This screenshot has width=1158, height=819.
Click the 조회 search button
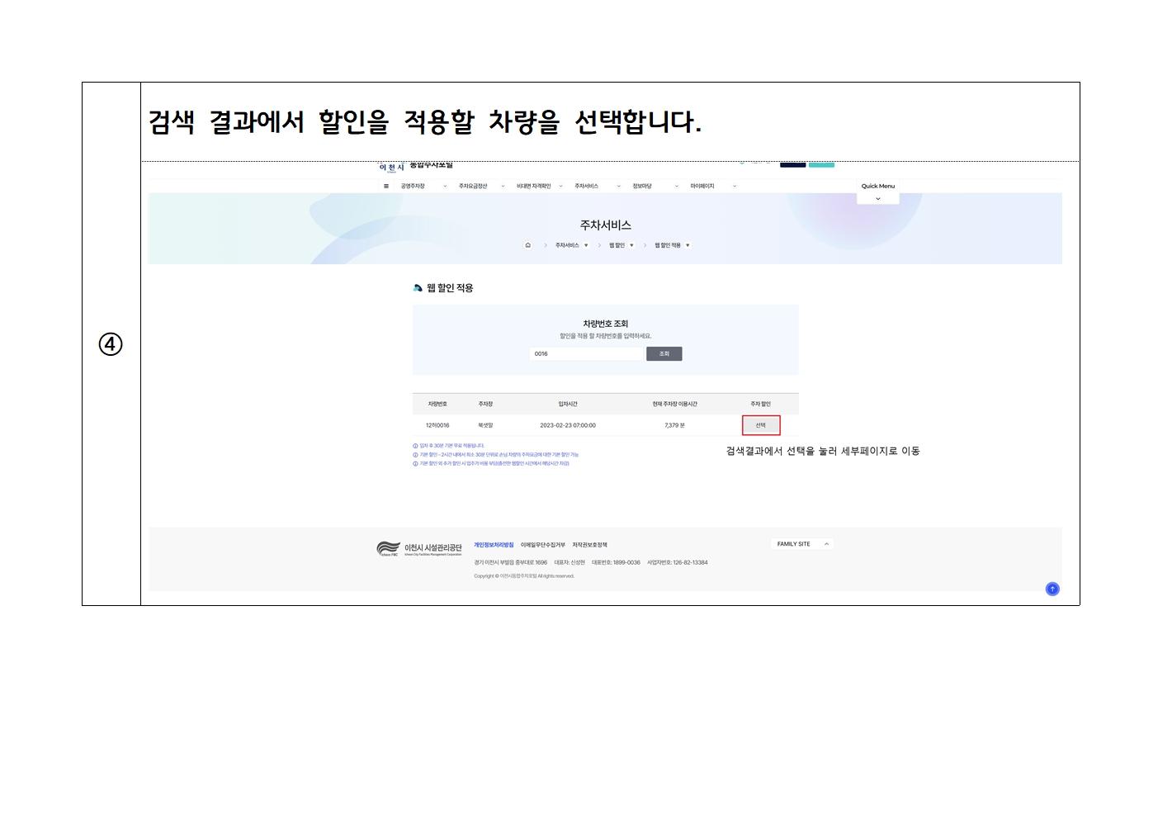pos(664,353)
